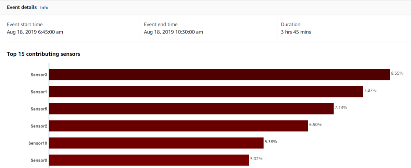Click the Sensor3 axis label
411x168 pixels.
coord(39,75)
